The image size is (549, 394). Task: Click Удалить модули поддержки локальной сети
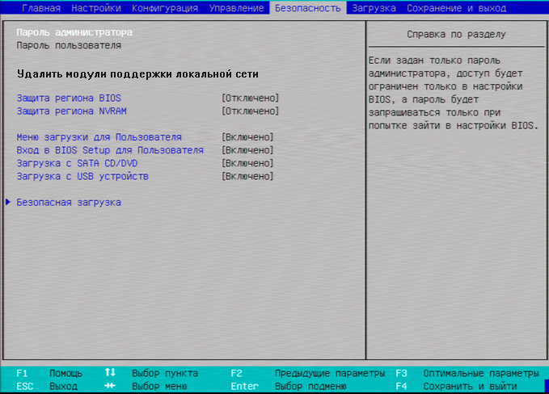pyautogui.click(x=137, y=73)
